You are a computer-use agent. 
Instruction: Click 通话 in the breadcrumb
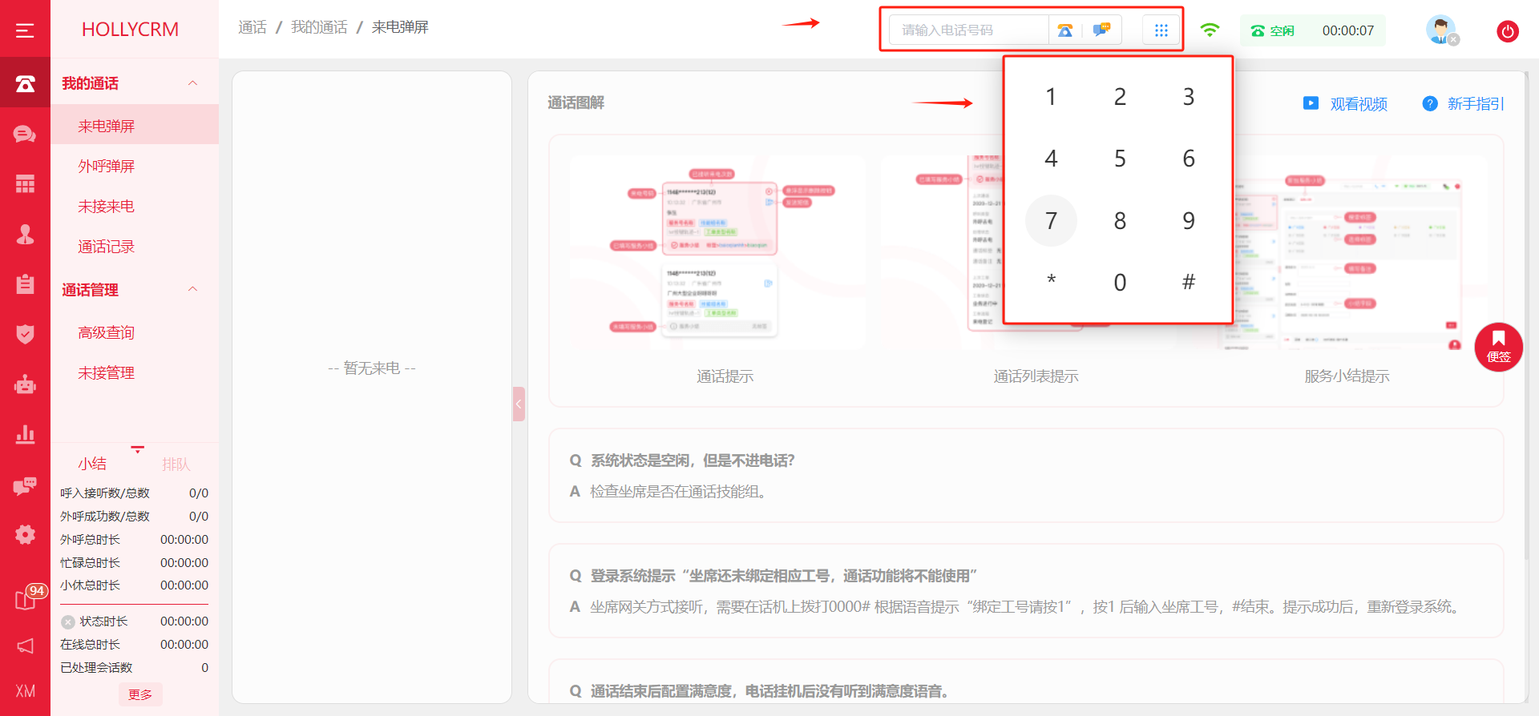click(252, 27)
